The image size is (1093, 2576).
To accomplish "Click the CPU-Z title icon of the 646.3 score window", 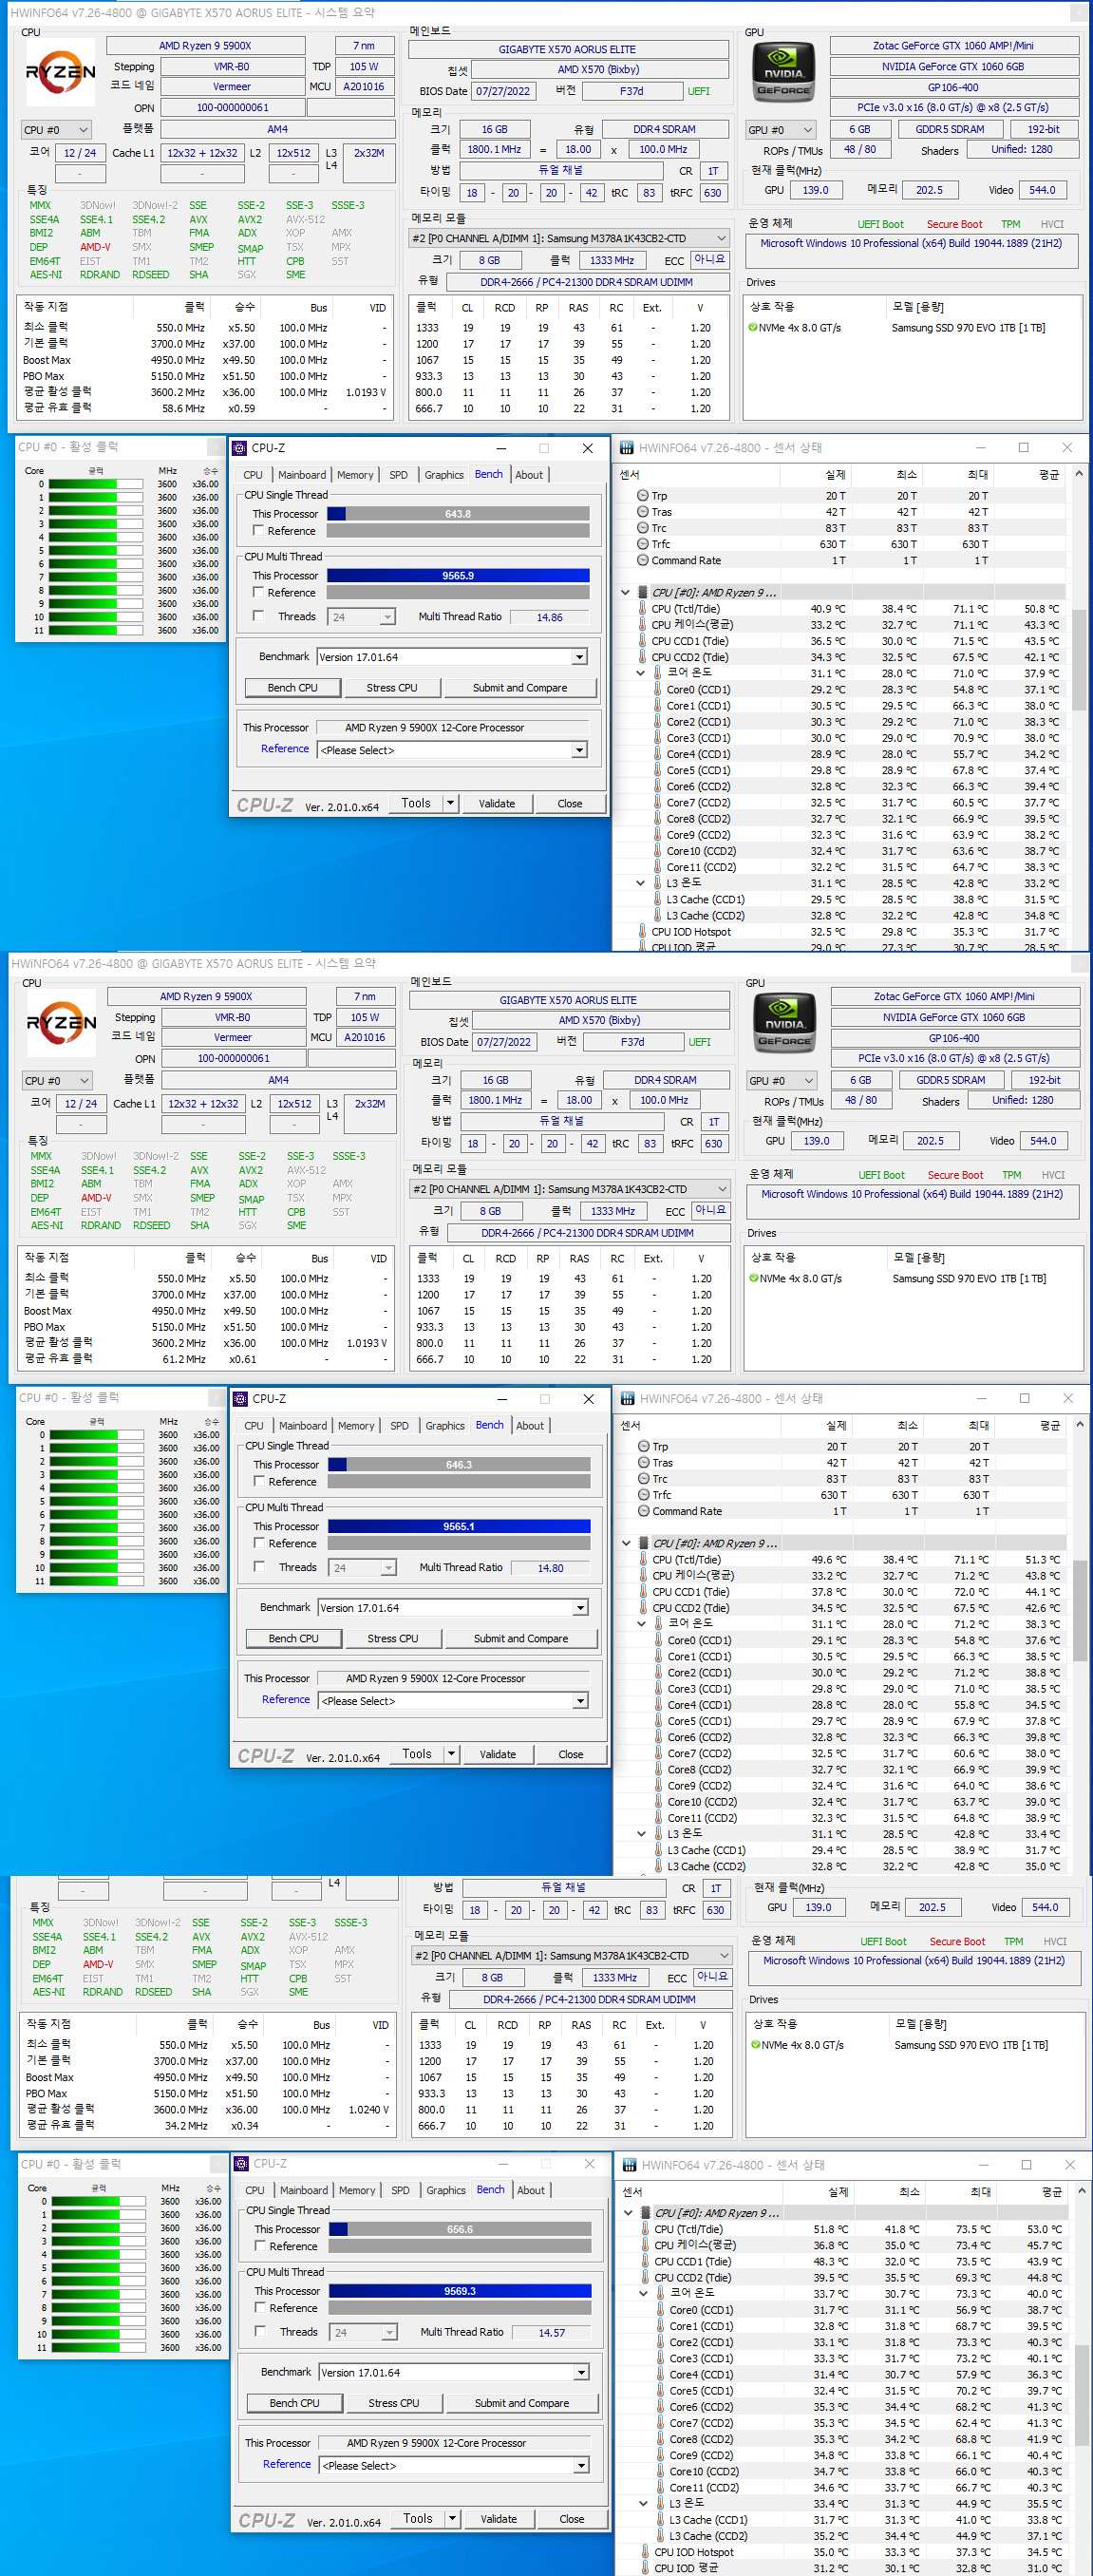I will (241, 1399).
